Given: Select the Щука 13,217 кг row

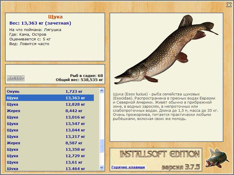Looking at the screenshot, I should pos(50,136).
